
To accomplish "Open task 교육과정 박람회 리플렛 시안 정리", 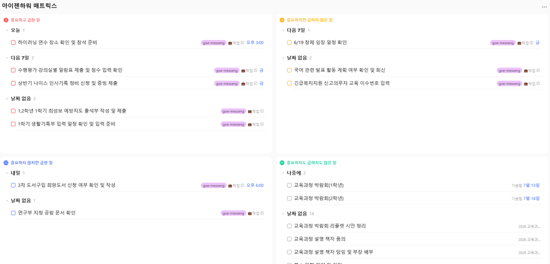I will pyautogui.click(x=330, y=226).
